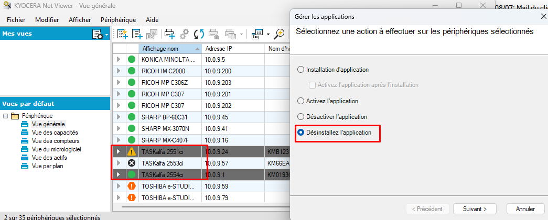Viewport: 548px width, 220px height.
Task: Click the switch view tables icon
Action: click(257, 34)
